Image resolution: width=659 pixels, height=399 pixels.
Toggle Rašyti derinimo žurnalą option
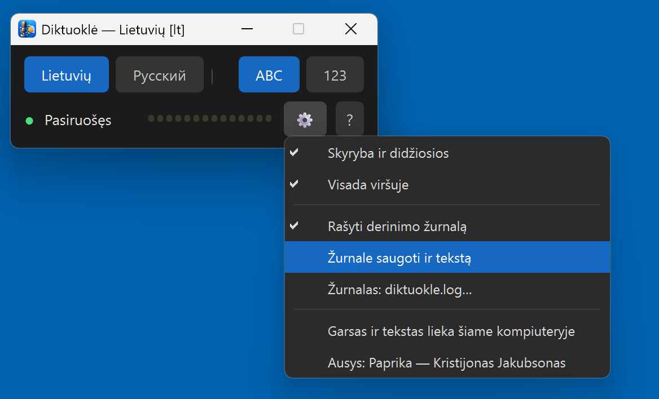click(x=447, y=226)
